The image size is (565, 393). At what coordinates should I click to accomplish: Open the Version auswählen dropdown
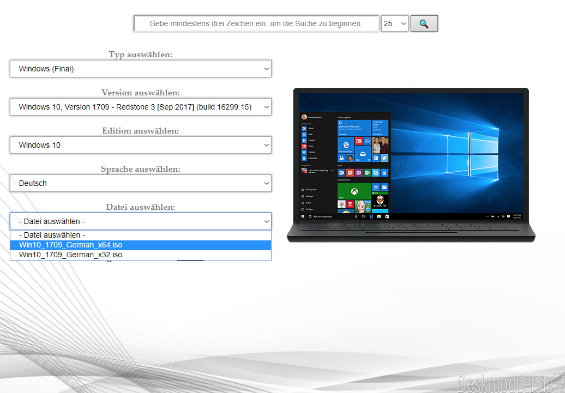coord(141,107)
